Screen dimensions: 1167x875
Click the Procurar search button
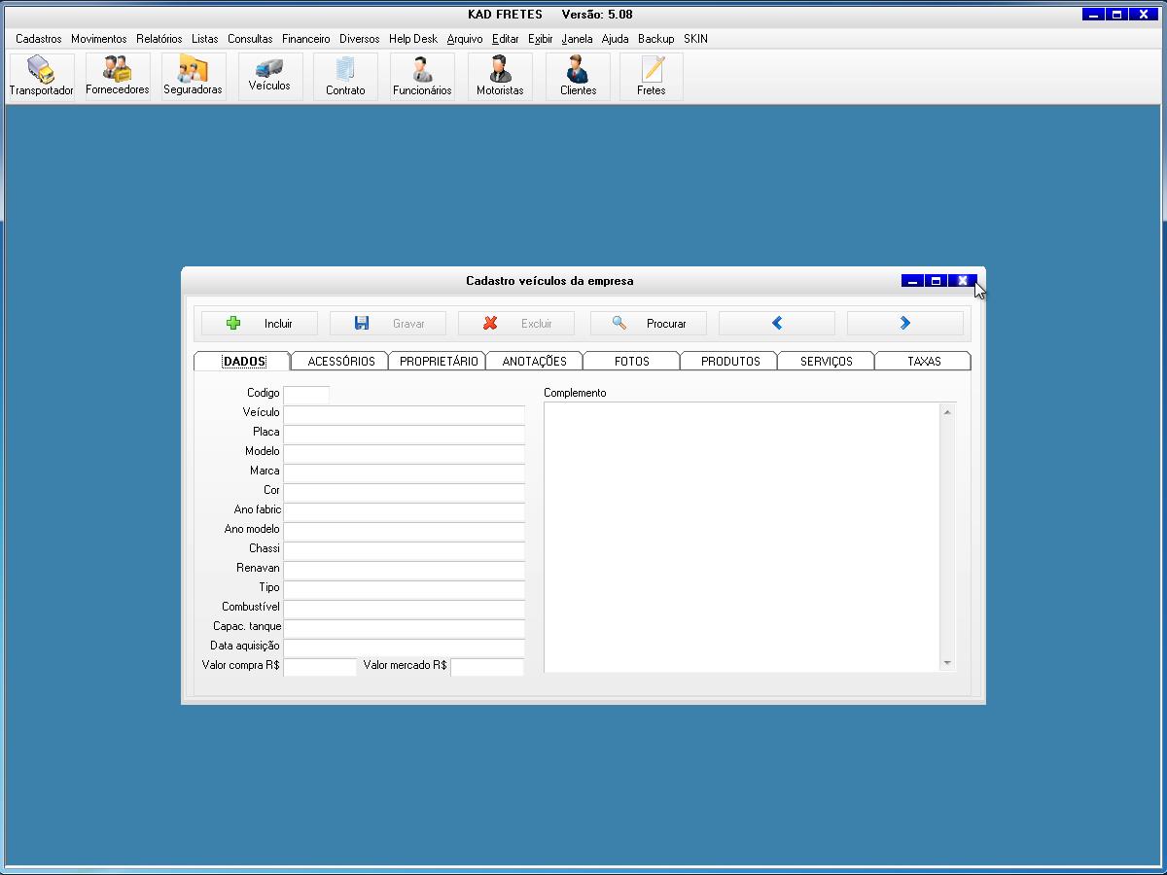[649, 324]
